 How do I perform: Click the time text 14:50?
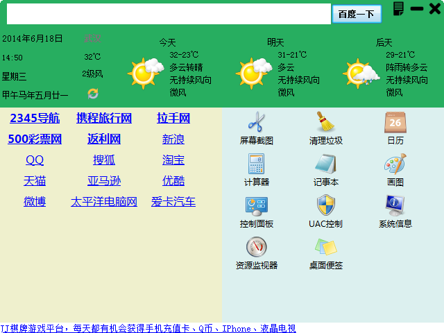pyautogui.click(x=12, y=58)
